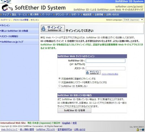Open 導入事例 in the navigation bar
This screenshot has height=132, width=145.
(x=34, y=14)
